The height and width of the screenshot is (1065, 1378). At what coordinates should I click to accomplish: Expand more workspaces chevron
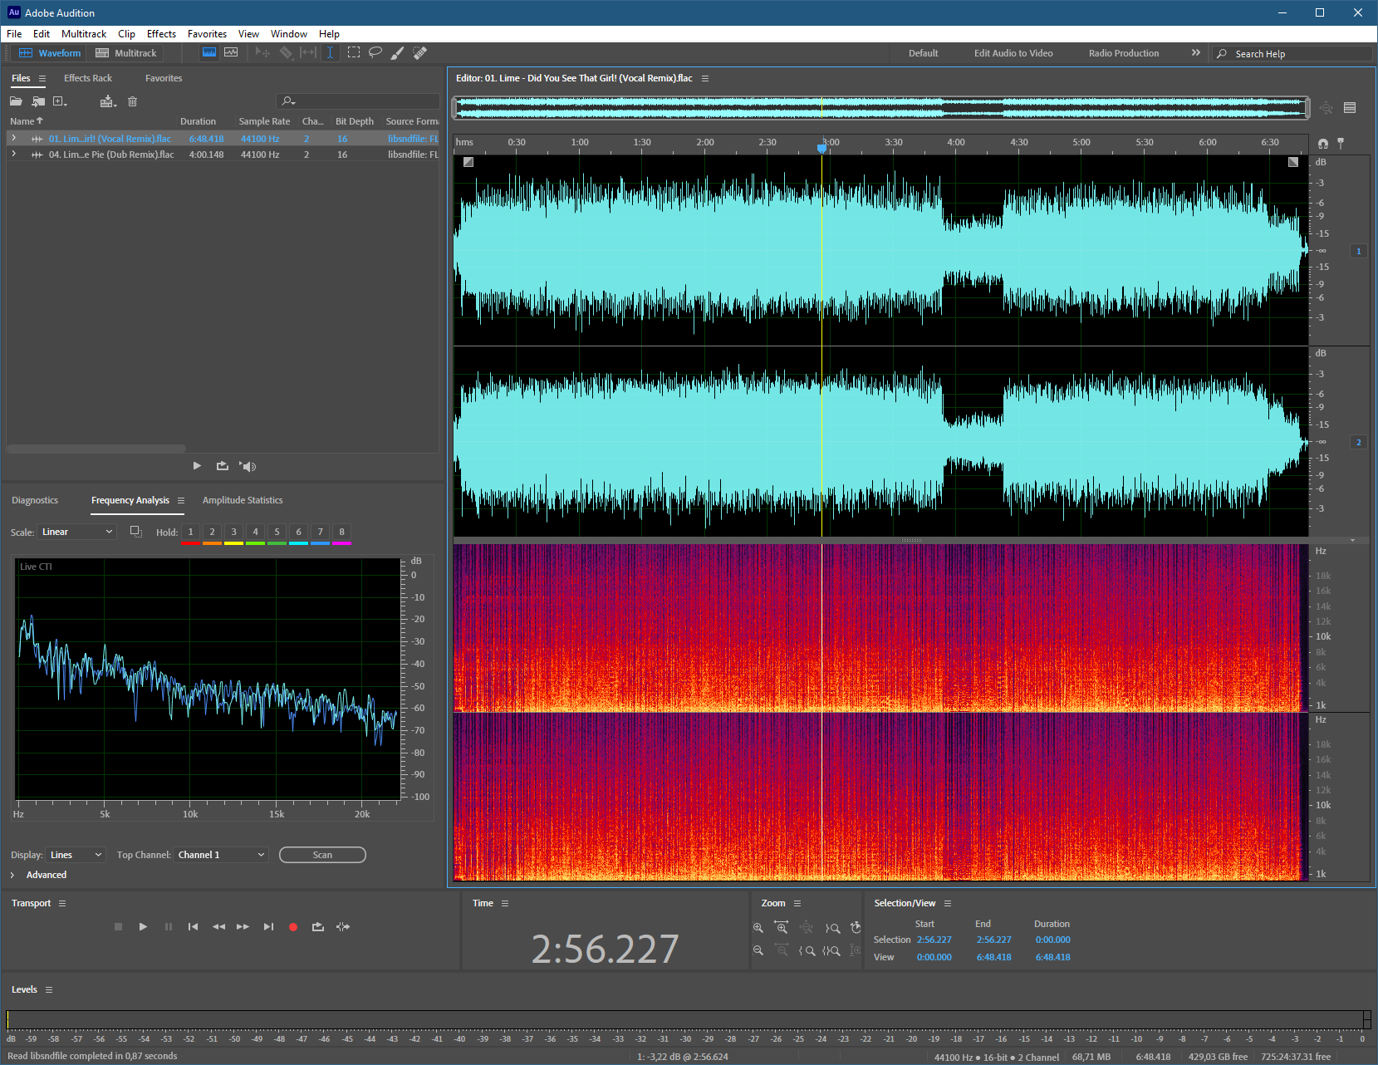point(1196,52)
